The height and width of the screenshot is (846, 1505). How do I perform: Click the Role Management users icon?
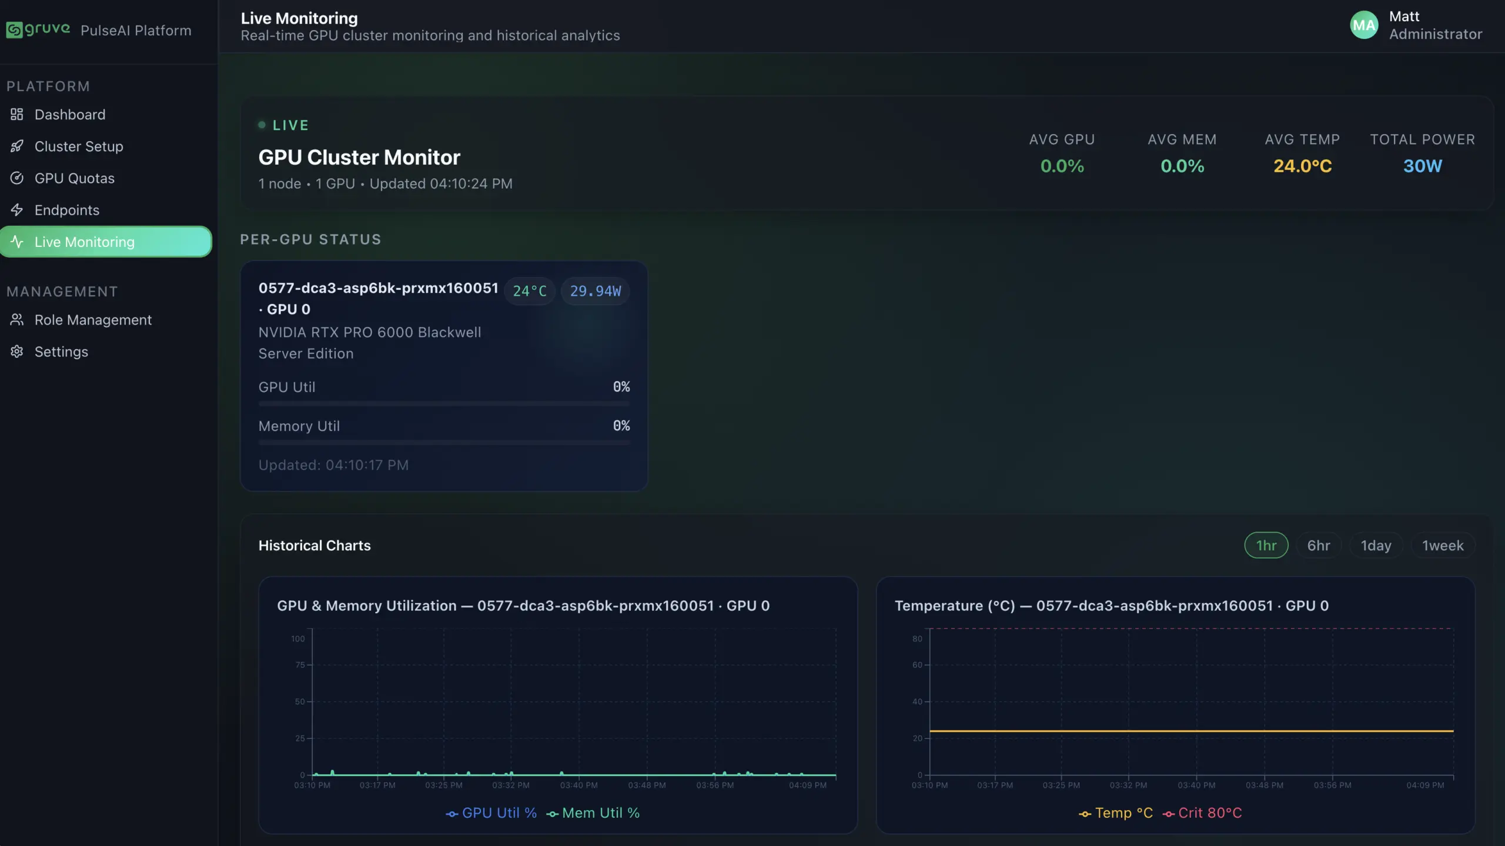[x=16, y=319]
